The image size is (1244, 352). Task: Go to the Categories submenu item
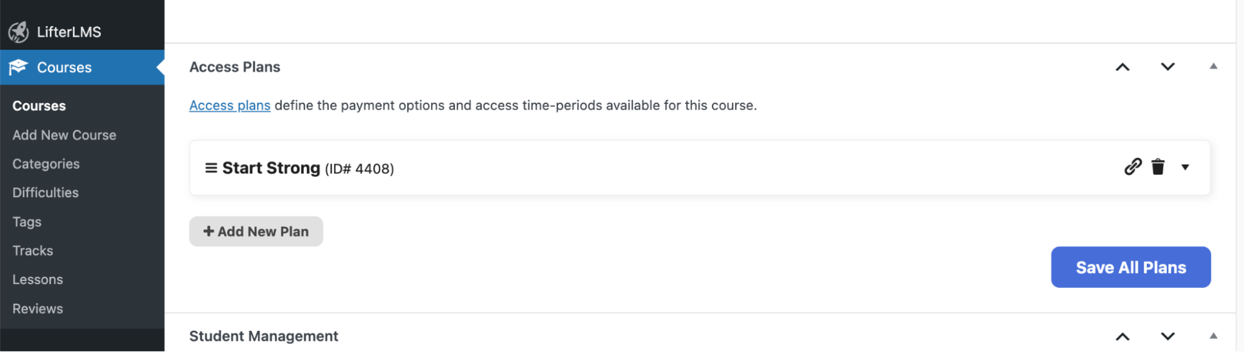click(x=46, y=164)
